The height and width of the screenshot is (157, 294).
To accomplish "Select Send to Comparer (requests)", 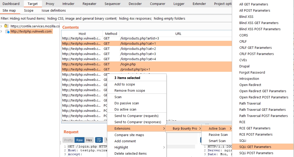I will (x=136, y=116).
